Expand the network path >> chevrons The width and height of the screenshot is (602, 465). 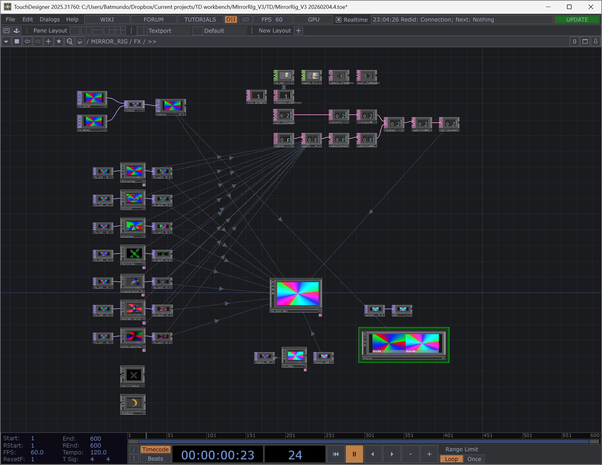coord(152,41)
